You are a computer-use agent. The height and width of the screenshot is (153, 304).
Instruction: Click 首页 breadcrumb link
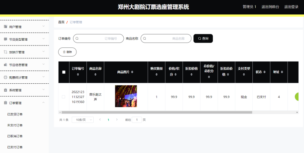pos(61,22)
